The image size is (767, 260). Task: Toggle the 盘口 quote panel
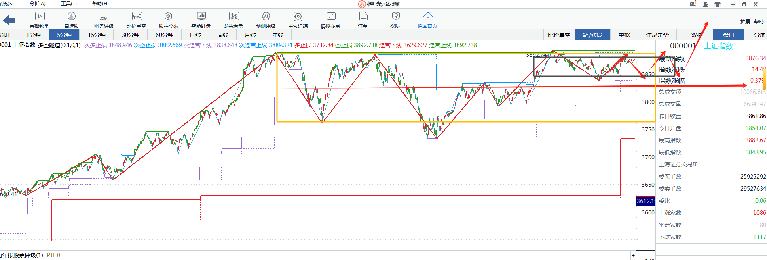click(728, 35)
